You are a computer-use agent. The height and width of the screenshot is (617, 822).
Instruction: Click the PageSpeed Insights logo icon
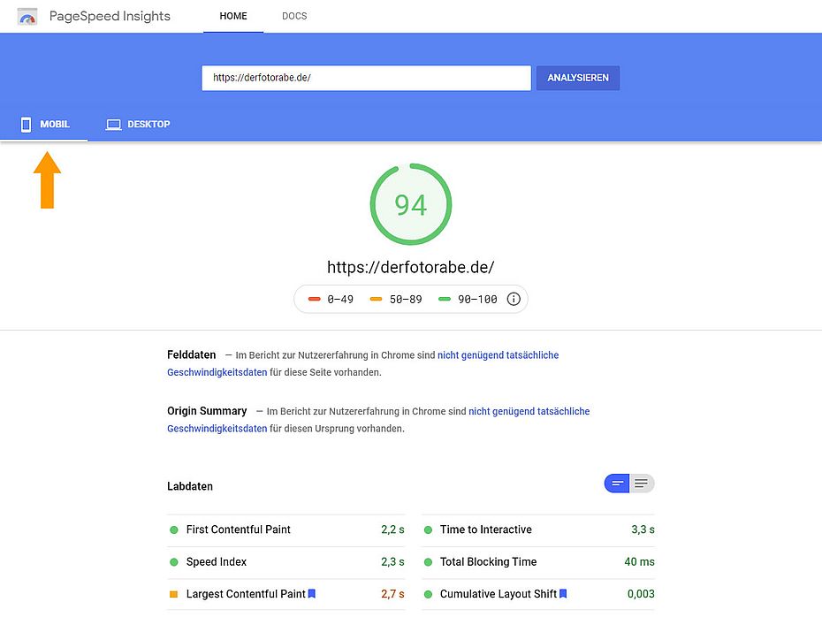pos(27,16)
